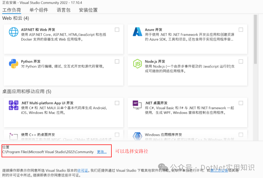Select the install path text C:\Program Files\Microsoft Visual Studio
The width and height of the screenshot is (263, 178).
48,152
